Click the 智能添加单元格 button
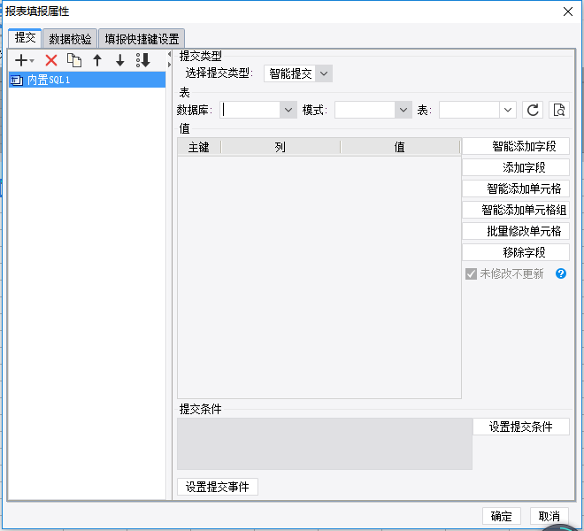 516,189
